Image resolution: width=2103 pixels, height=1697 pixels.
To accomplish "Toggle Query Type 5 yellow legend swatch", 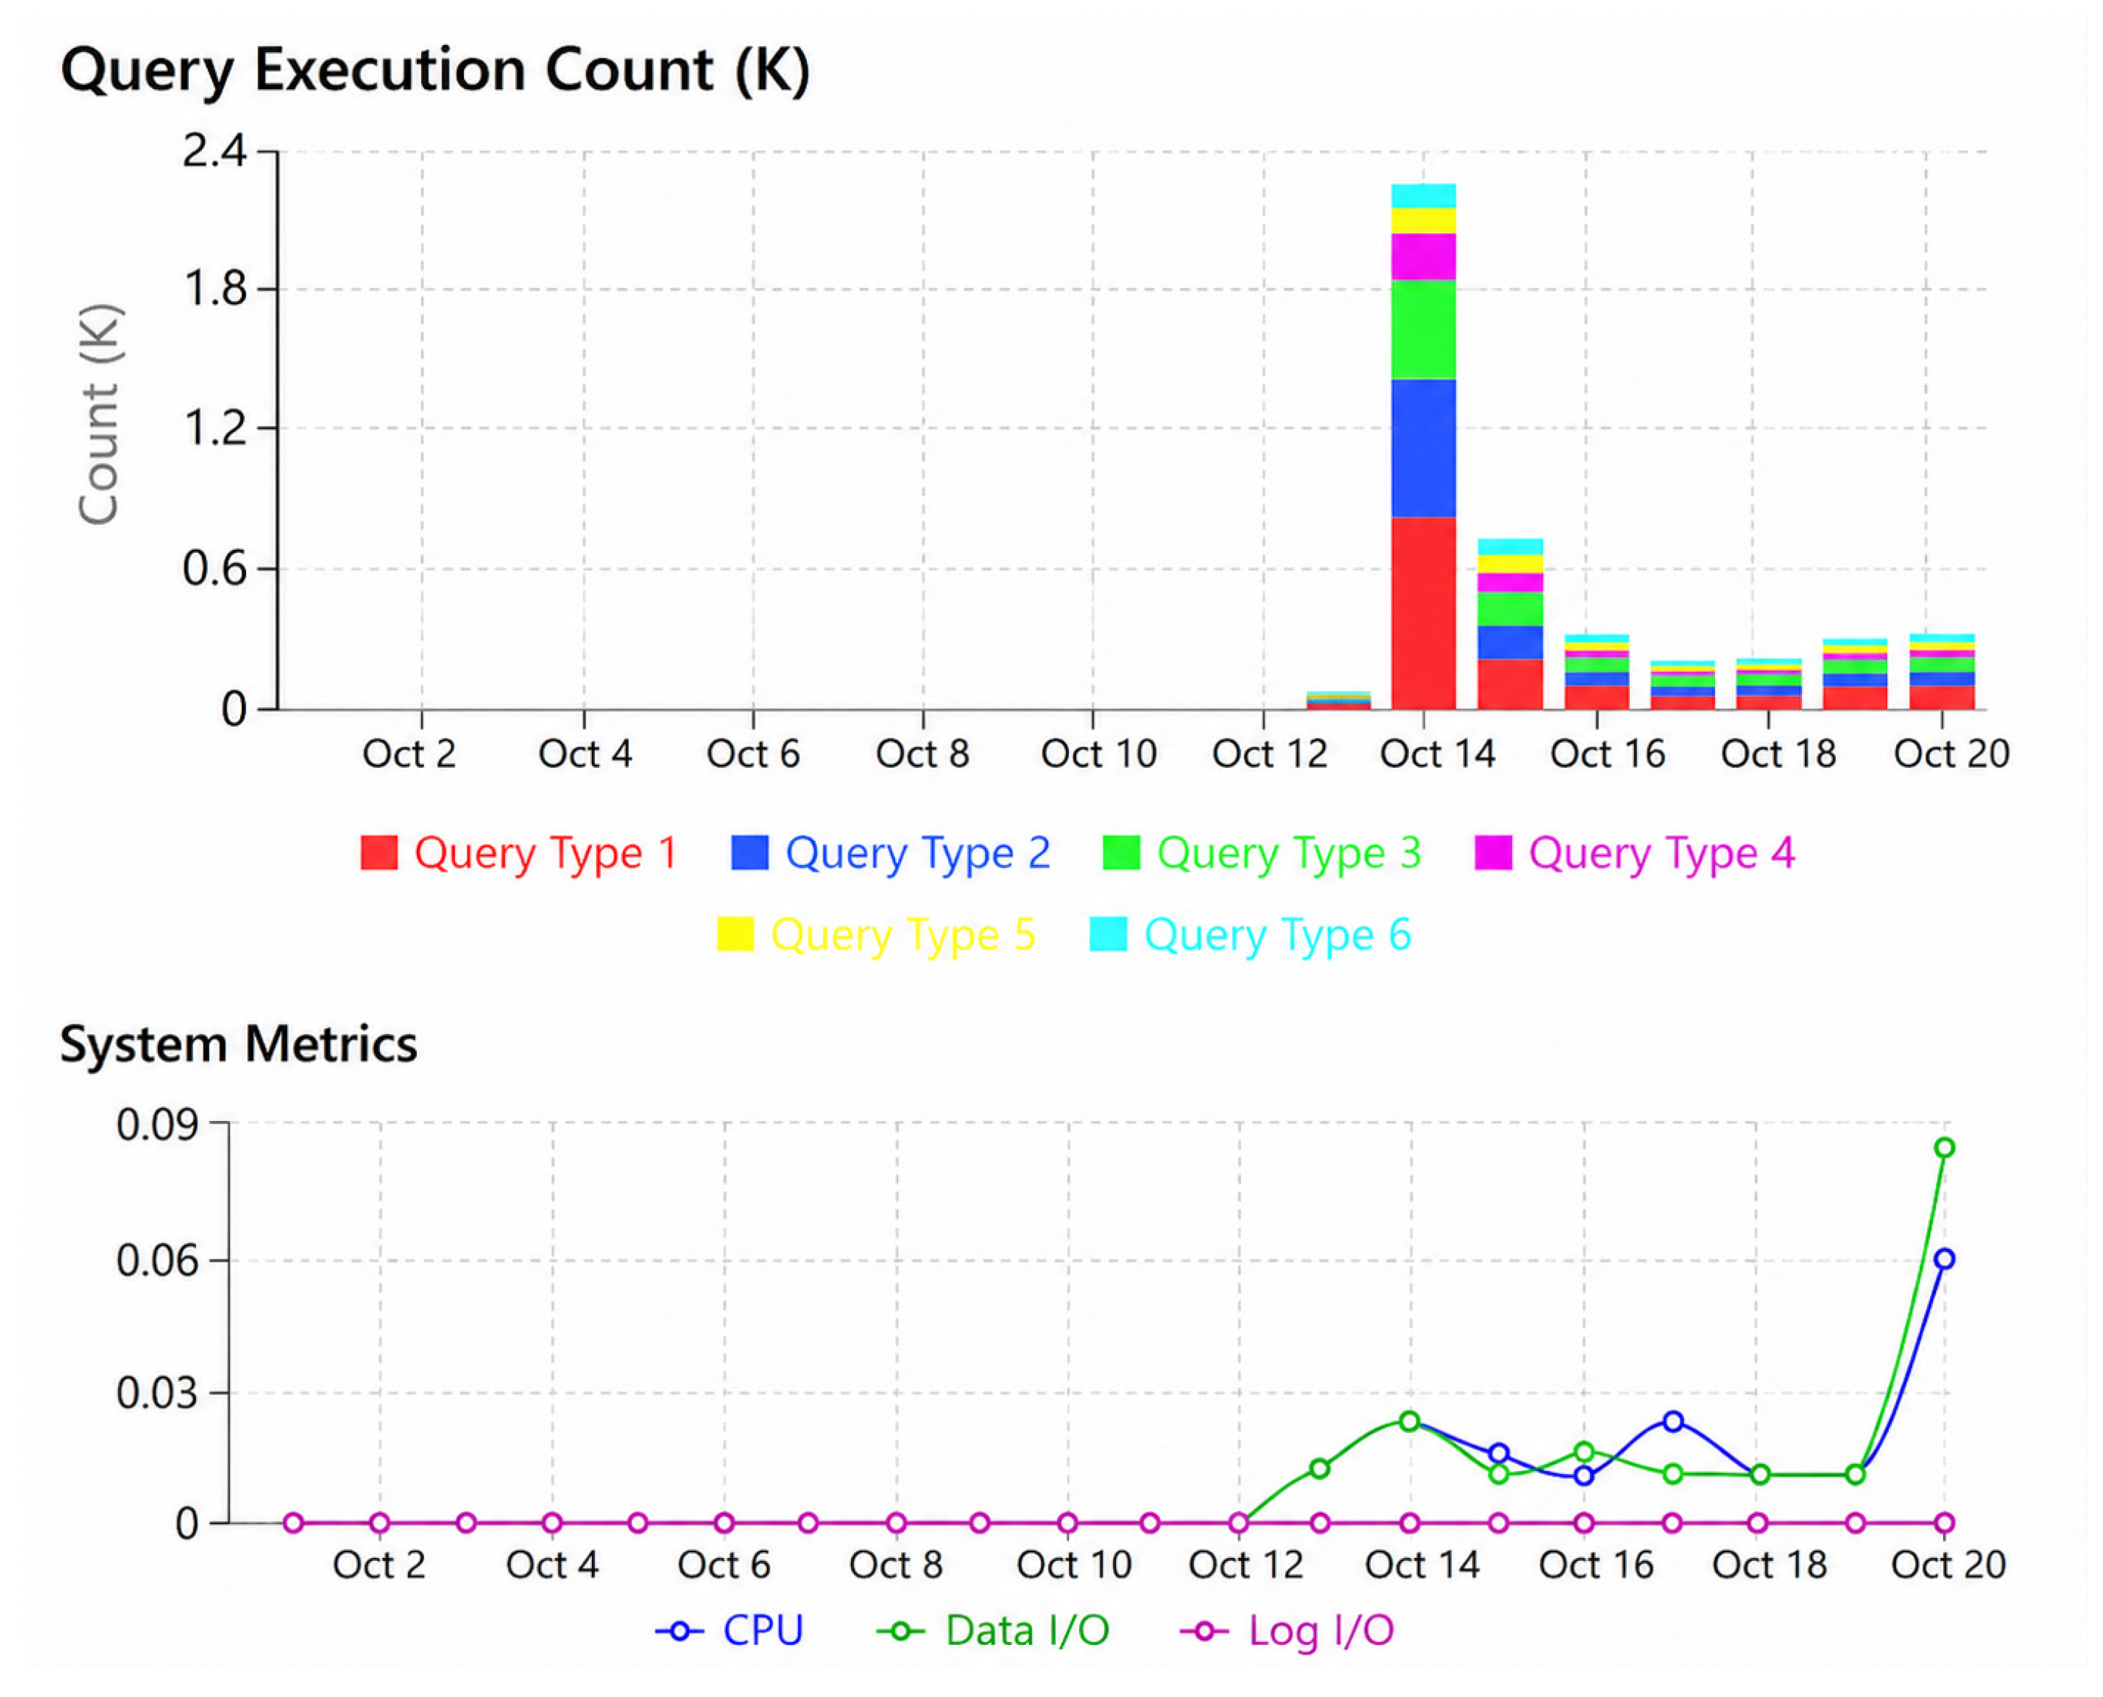I will 735,934.
